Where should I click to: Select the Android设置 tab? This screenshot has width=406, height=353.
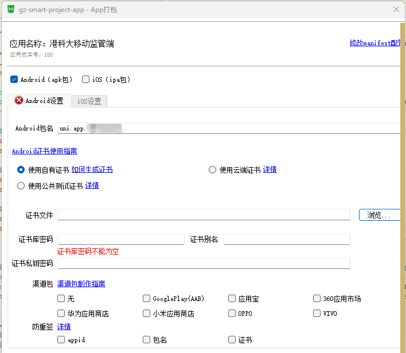click(x=40, y=101)
